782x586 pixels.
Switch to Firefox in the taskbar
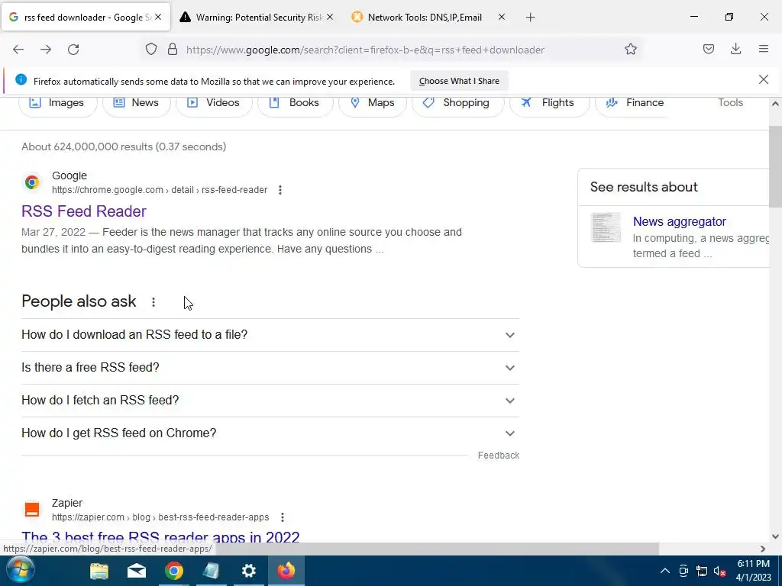[x=286, y=571]
